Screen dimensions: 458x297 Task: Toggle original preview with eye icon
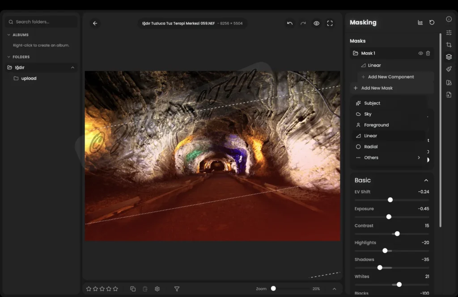[x=316, y=23]
